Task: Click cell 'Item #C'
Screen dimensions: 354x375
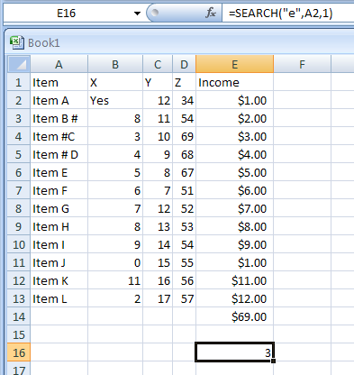Action: 59,136
